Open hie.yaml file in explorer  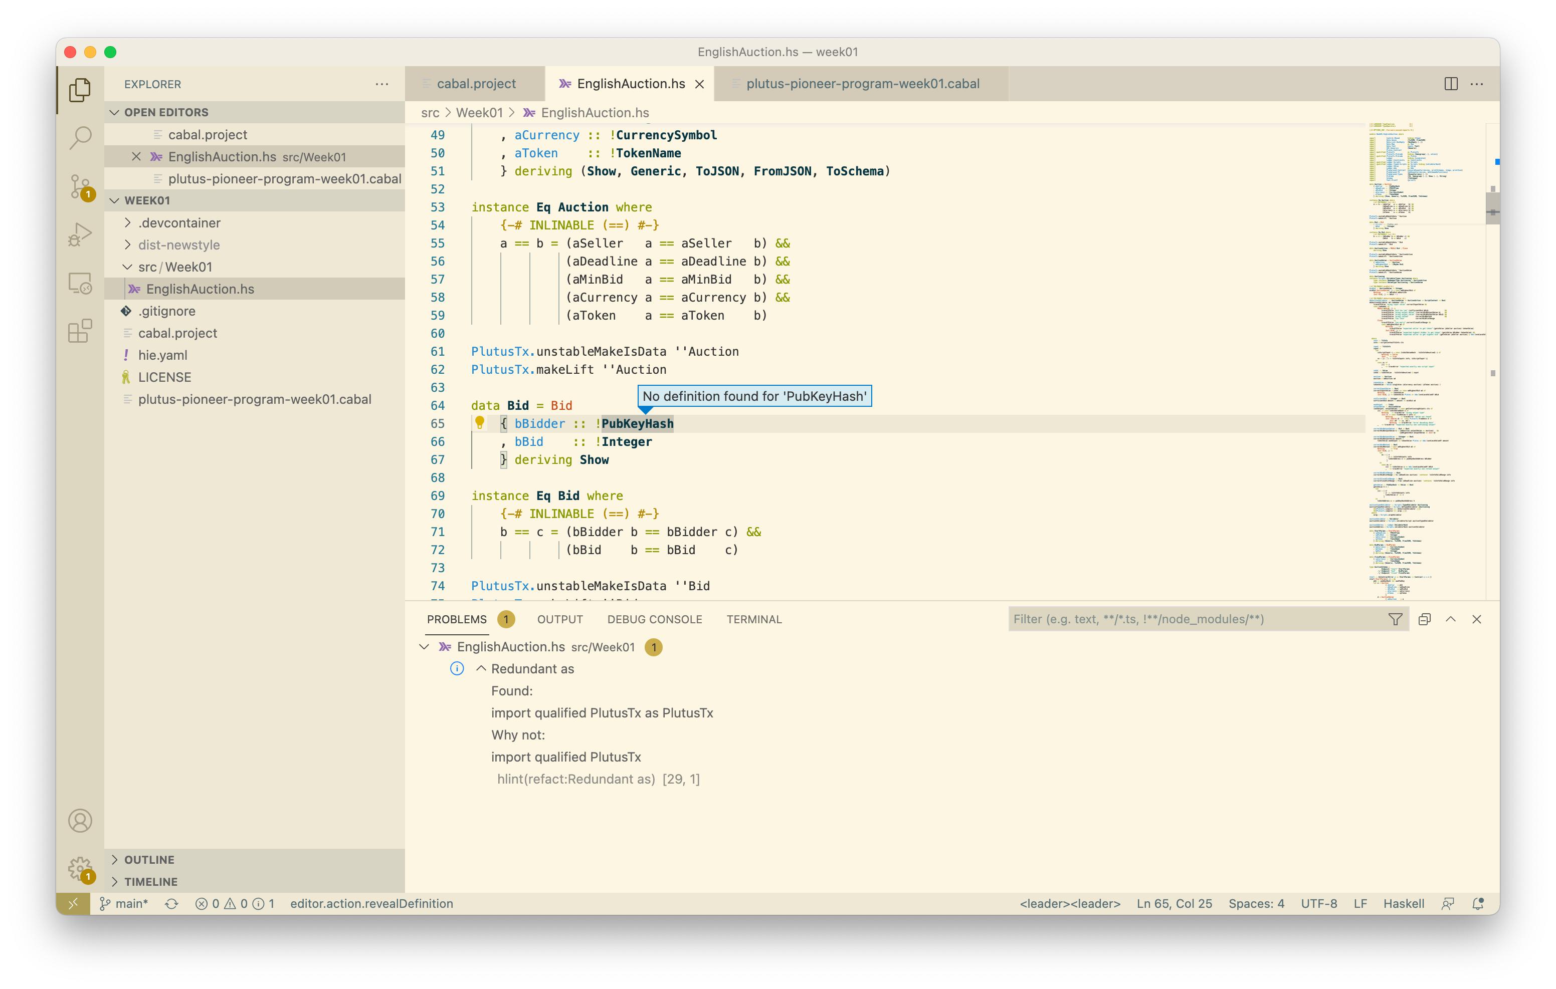(255, 355)
